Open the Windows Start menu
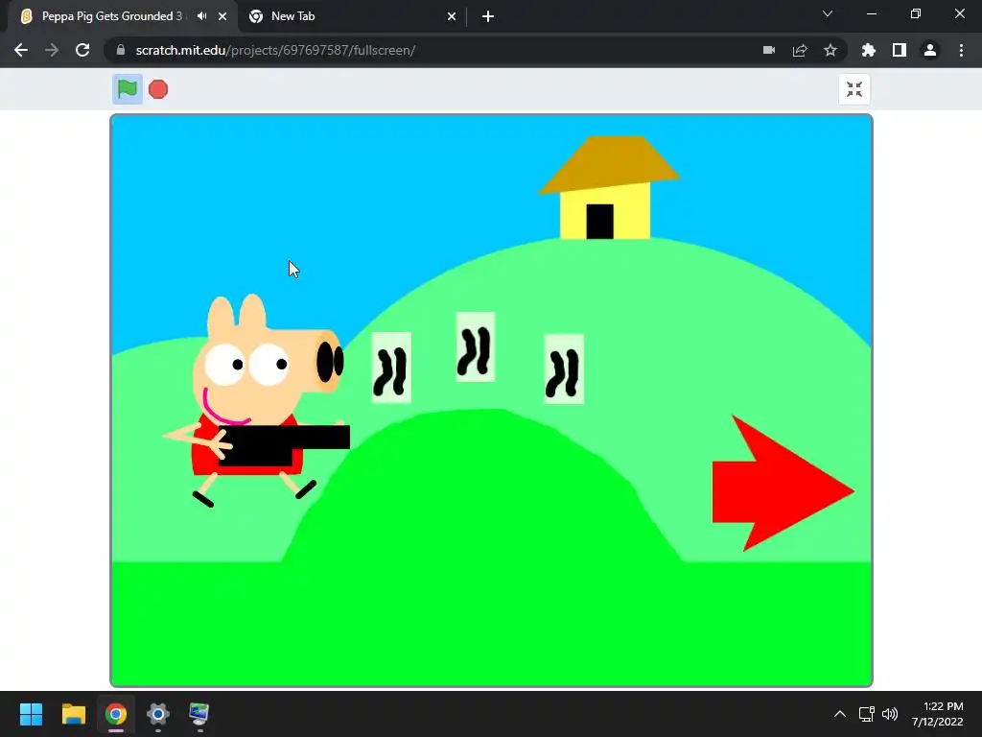 pos(31,714)
